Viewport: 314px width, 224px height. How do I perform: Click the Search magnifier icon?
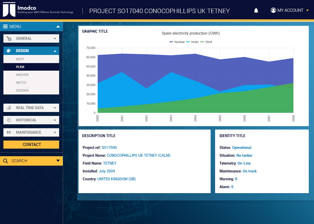point(5,161)
